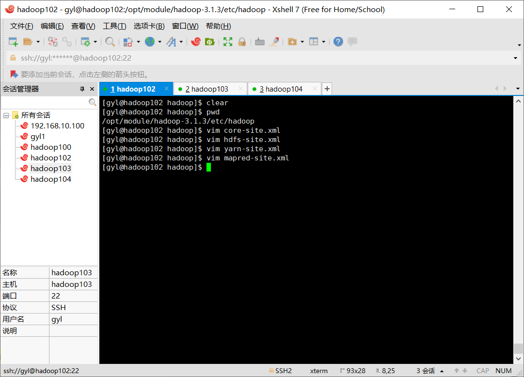Viewport: 524px width, 377px height.
Task: Close the session manager panel
Action: click(x=92, y=89)
